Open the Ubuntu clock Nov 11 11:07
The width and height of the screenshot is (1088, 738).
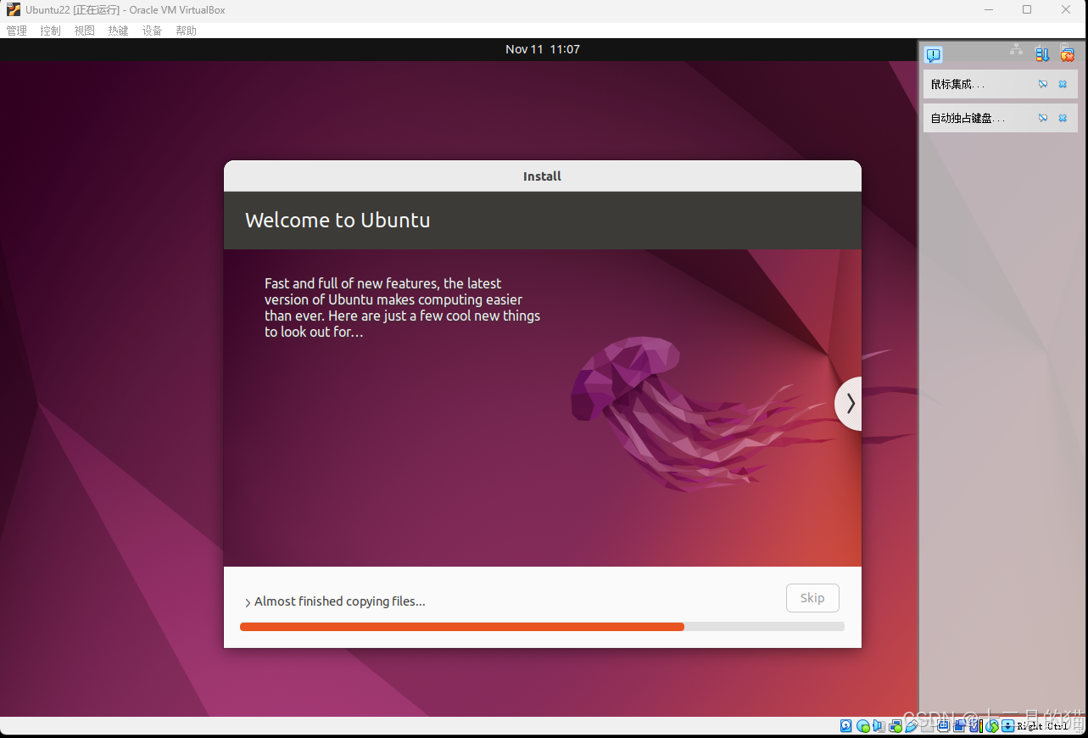tap(543, 49)
